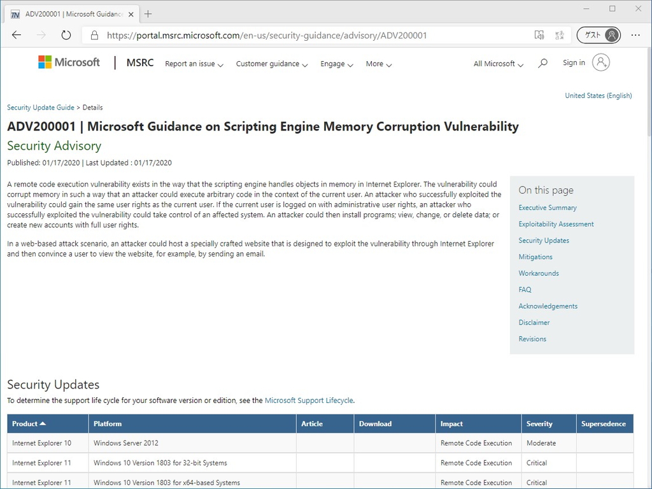652x489 pixels.
Task: Click the Microsoft logo
Action: pyautogui.click(x=68, y=62)
